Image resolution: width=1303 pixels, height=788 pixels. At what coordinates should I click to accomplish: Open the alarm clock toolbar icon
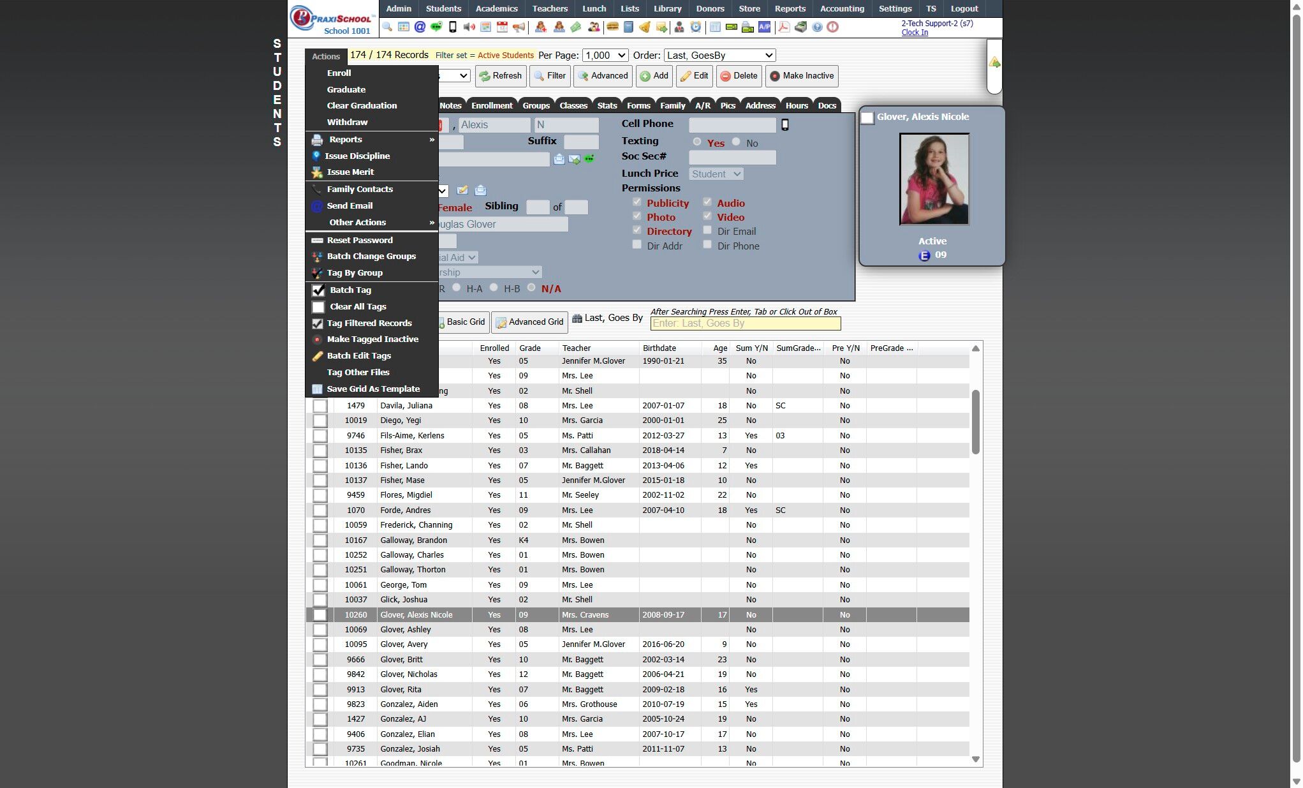(696, 27)
